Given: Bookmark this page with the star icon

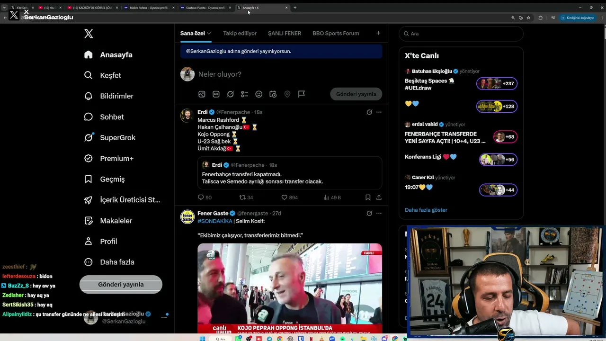Looking at the screenshot, I should pos(528,18).
